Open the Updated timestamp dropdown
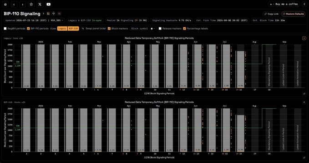This screenshot has width=309, height=163. [34, 20]
